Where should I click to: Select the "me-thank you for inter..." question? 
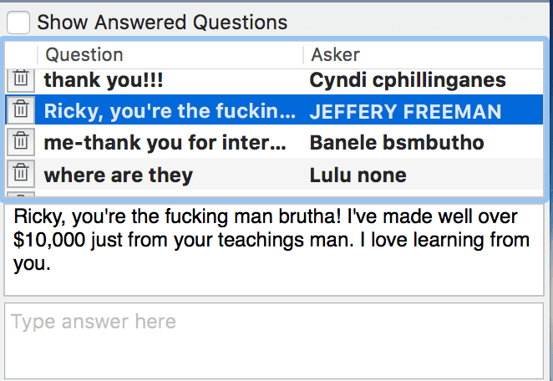pos(165,143)
